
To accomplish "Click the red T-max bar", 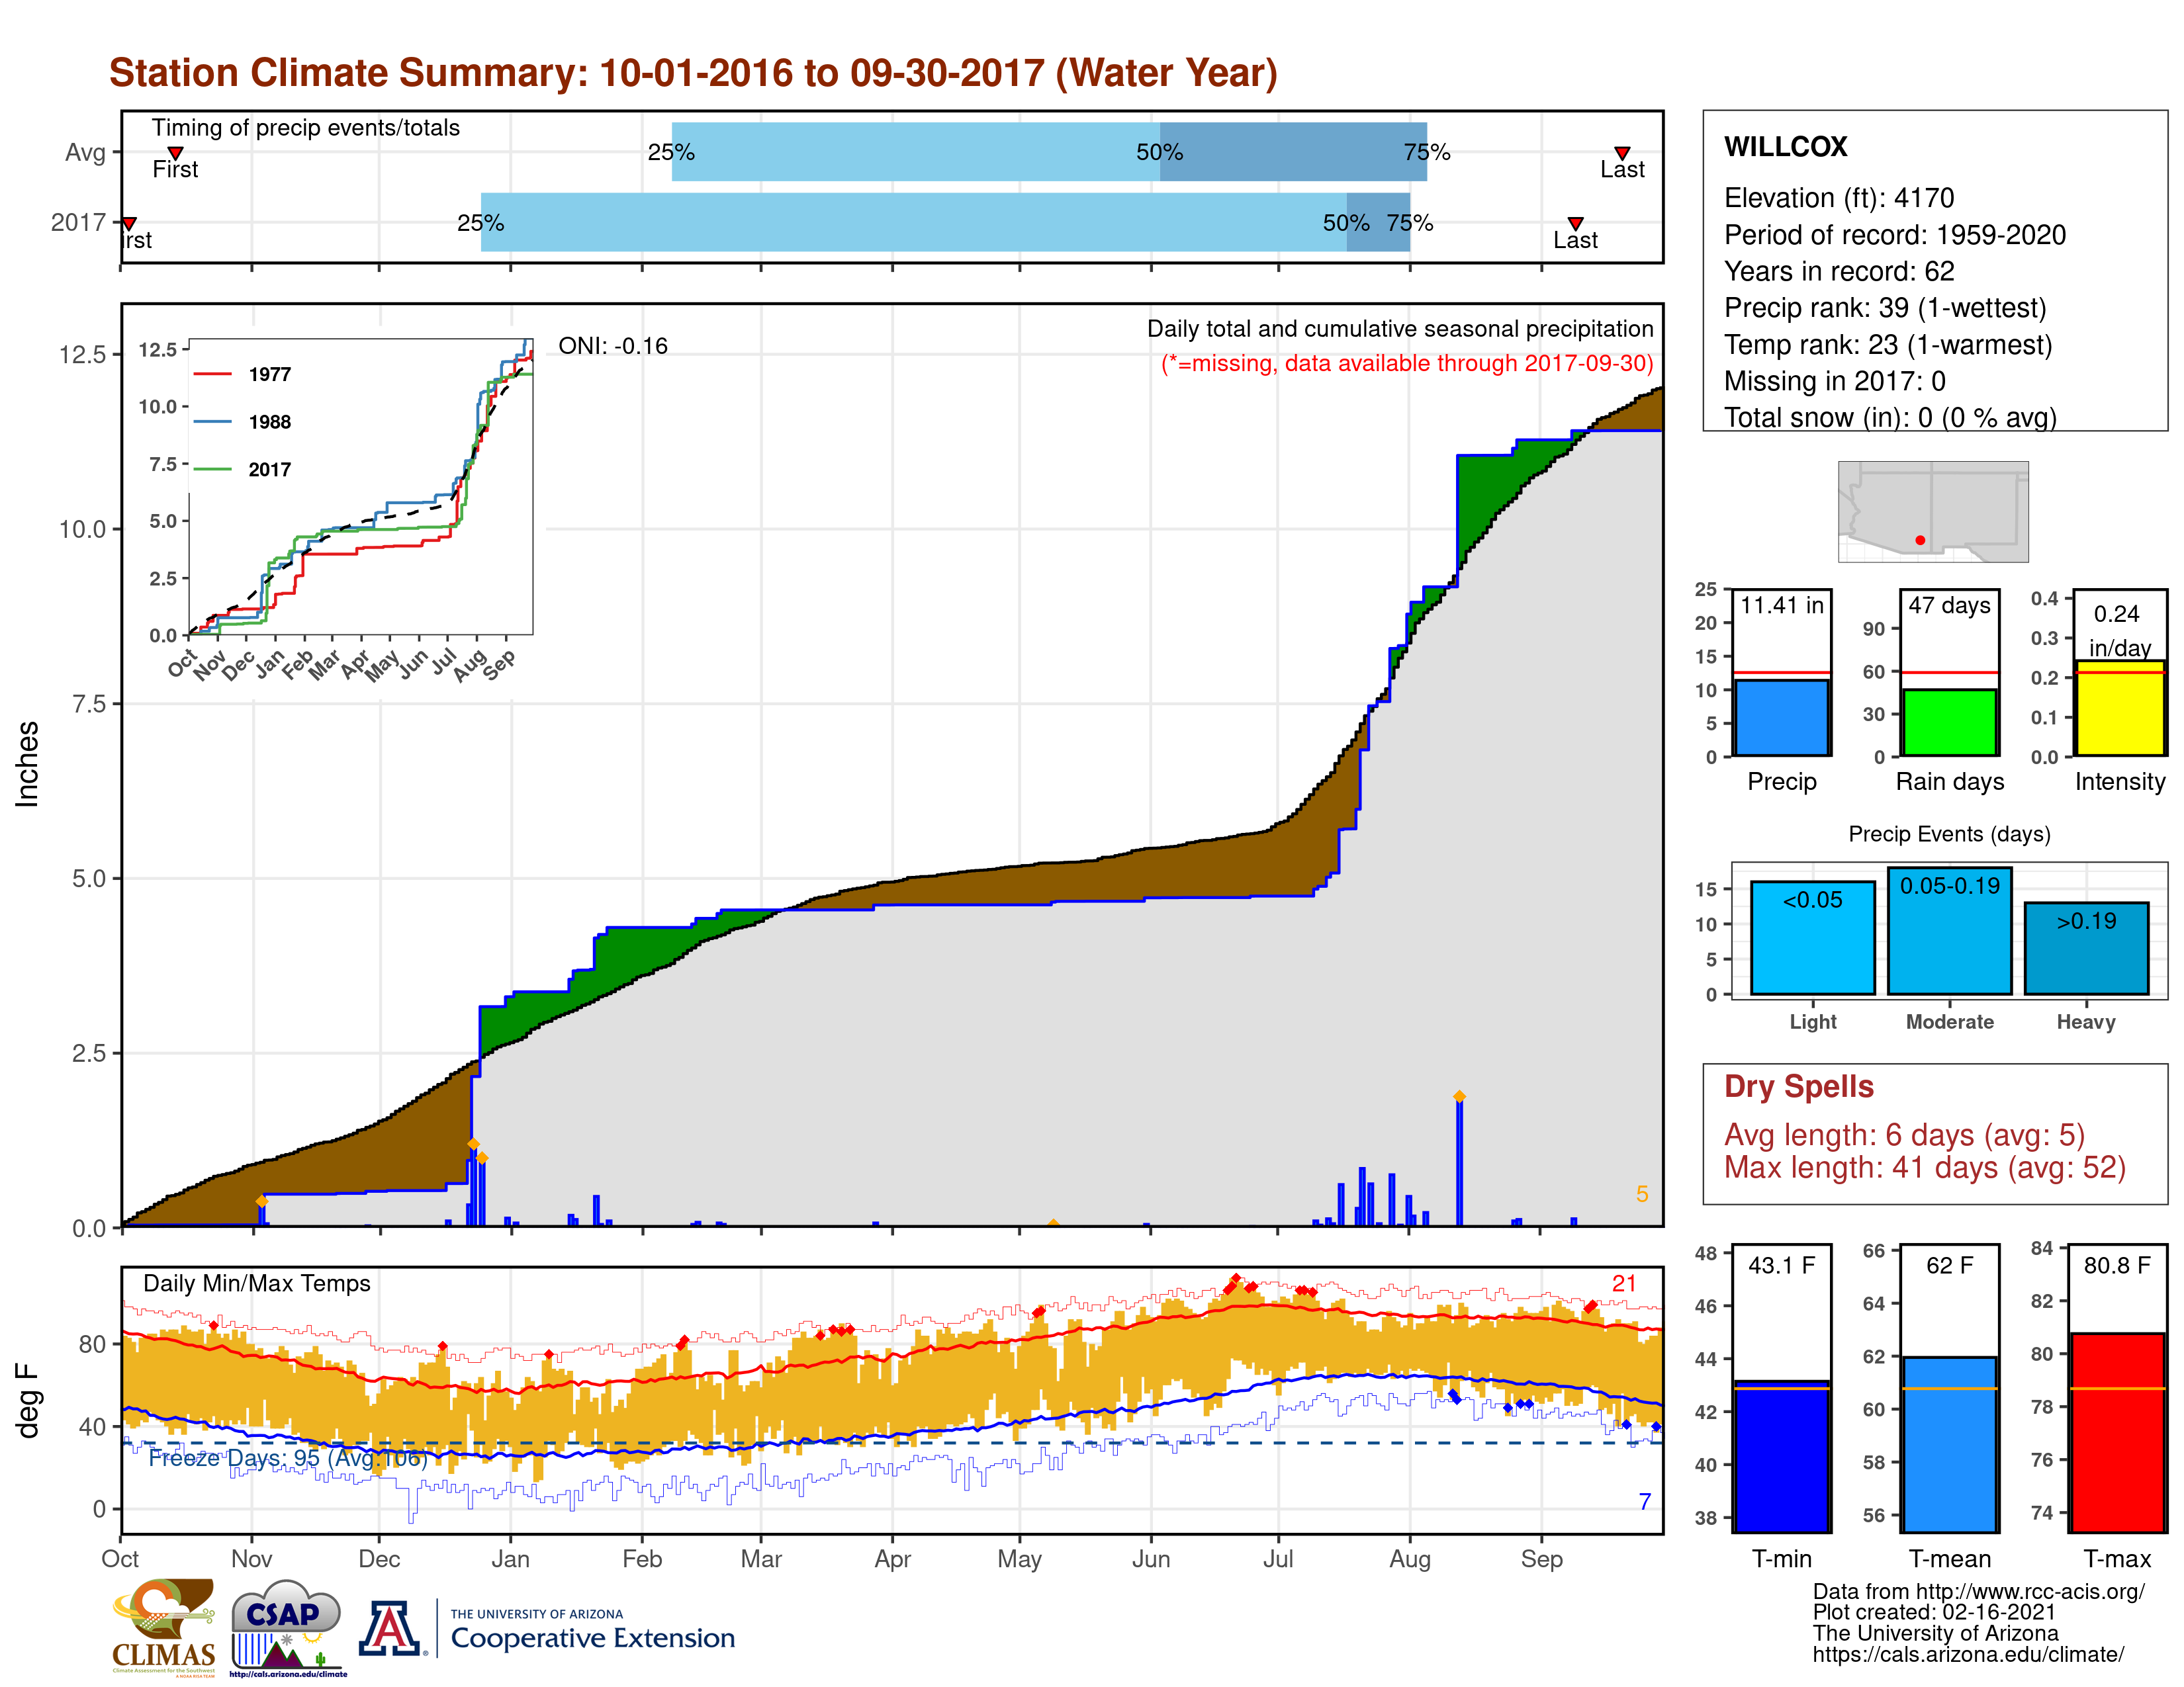I will tap(2118, 1432).
